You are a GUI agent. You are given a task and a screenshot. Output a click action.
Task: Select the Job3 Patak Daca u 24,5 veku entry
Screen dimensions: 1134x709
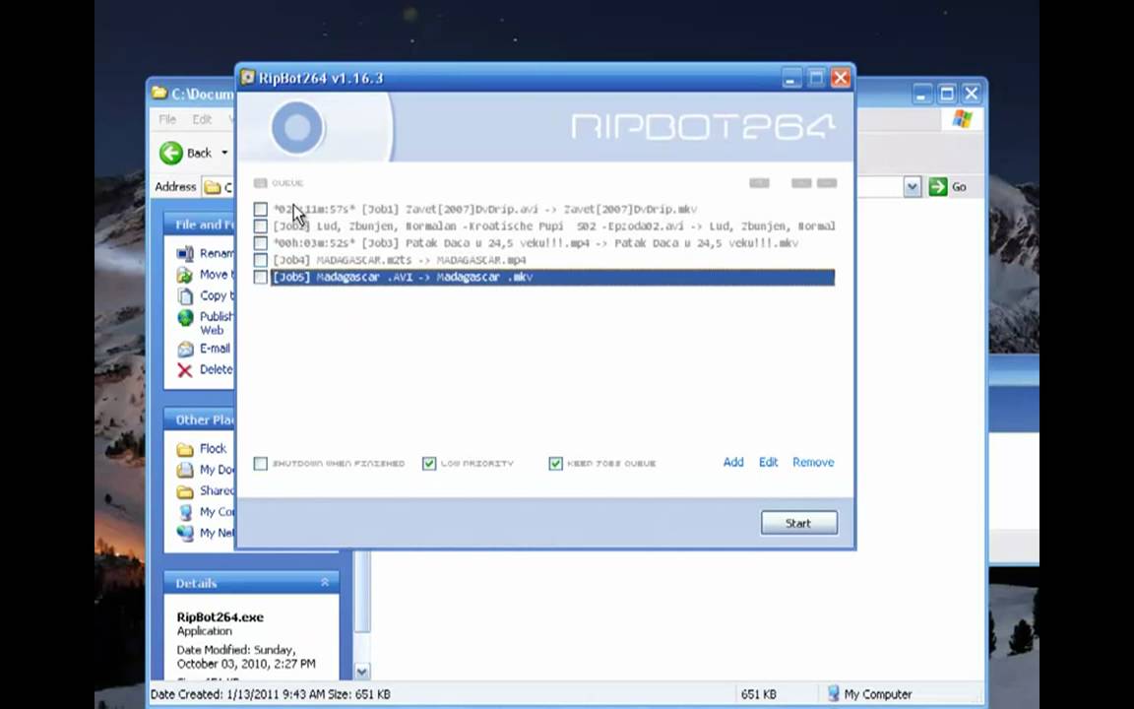pyautogui.click(x=552, y=243)
